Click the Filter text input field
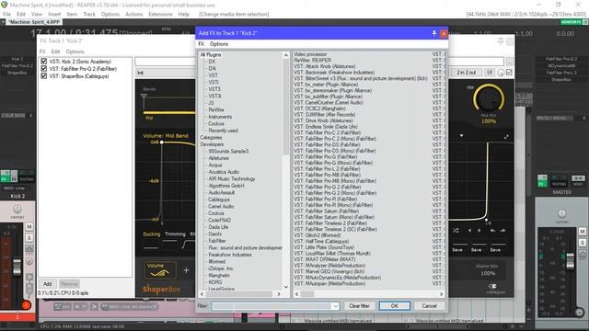The height and width of the screenshot is (331, 589). (x=271, y=306)
